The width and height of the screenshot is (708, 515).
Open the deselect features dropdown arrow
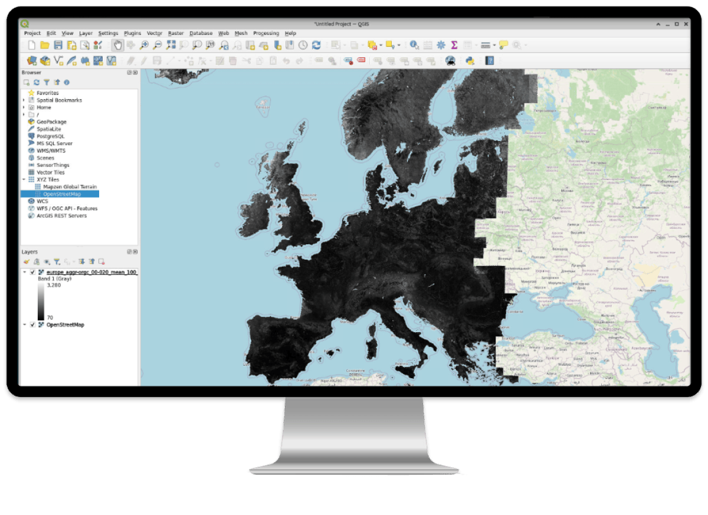tap(381, 45)
